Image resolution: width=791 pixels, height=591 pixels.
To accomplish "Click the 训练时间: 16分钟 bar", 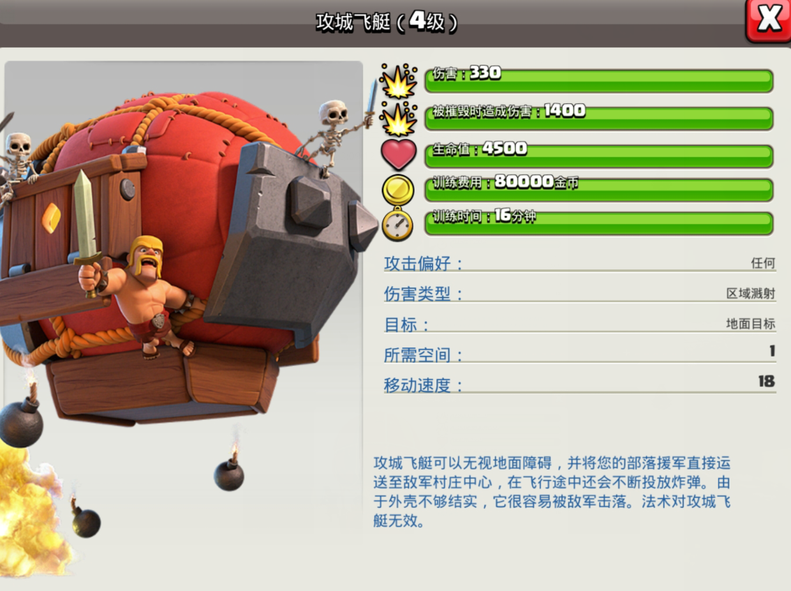I will [x=599, y=223].
